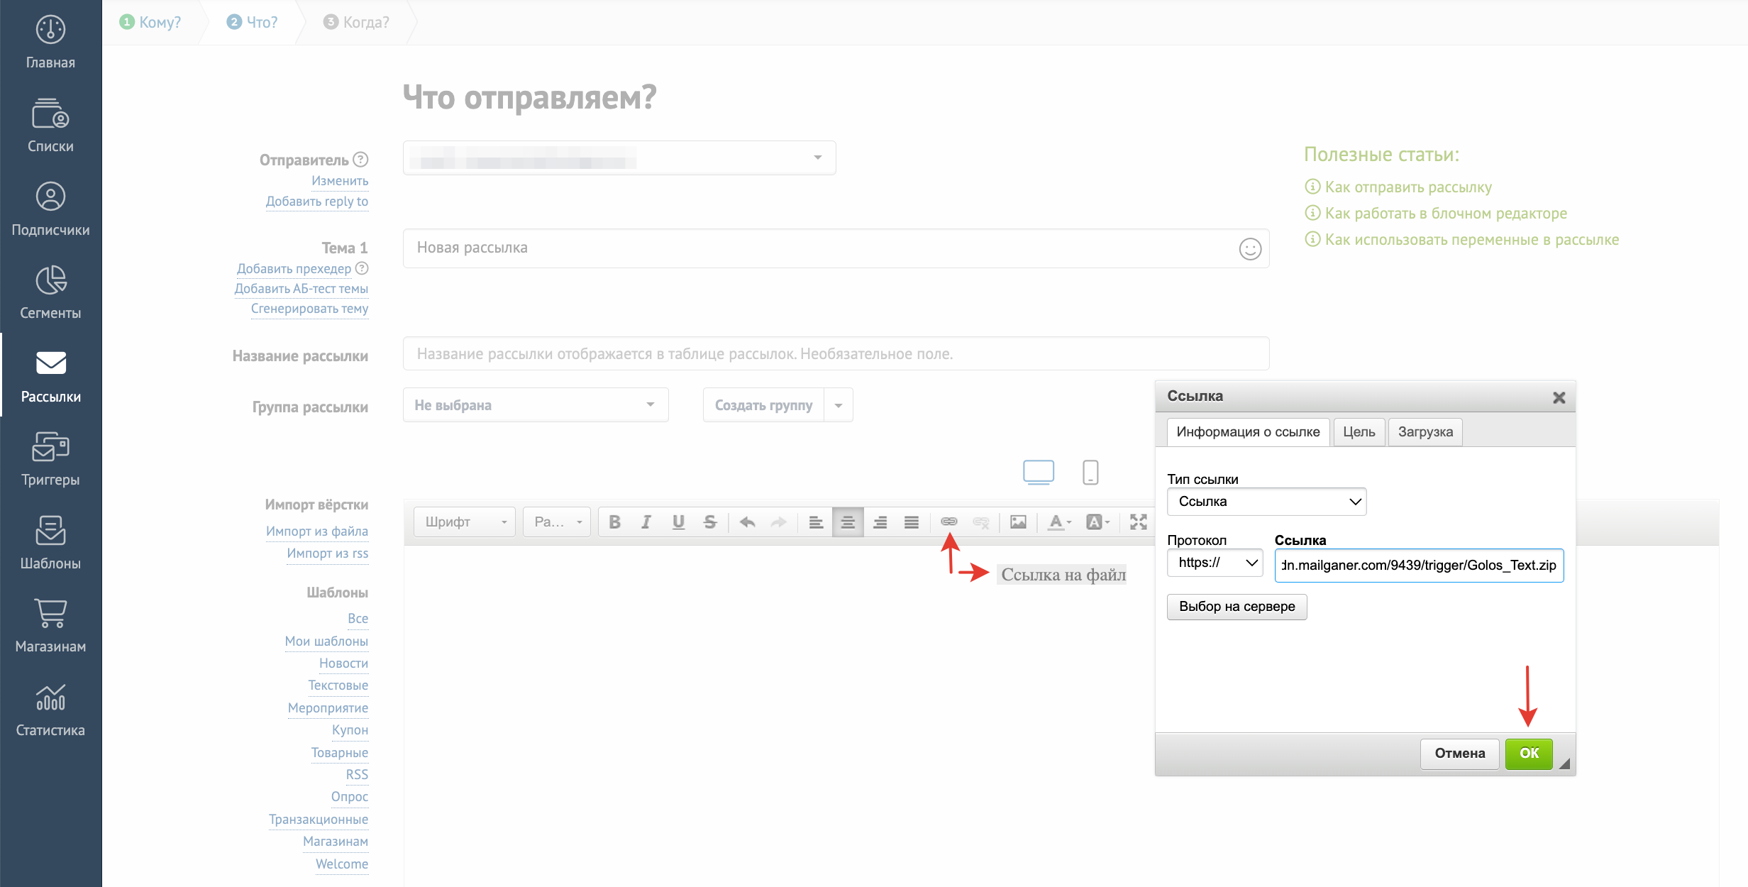Open the Главная dashboard icon
This screenshot has height=887, width=1748.
[50, 30]
